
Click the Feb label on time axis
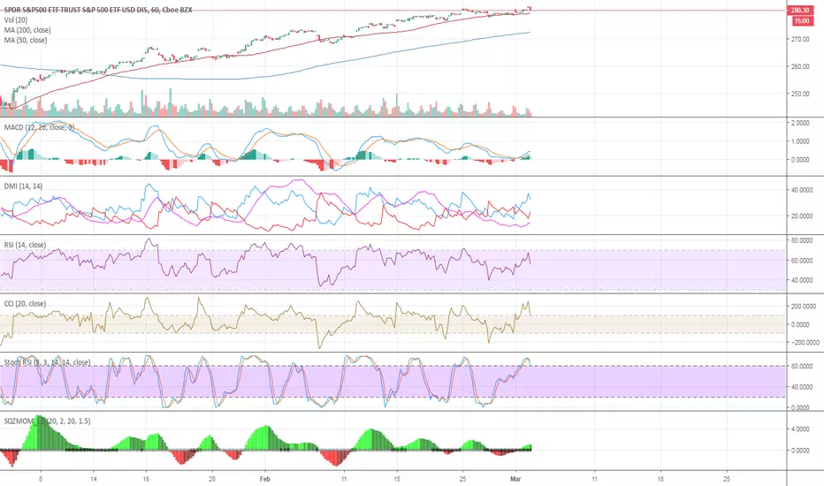point(265,479)
